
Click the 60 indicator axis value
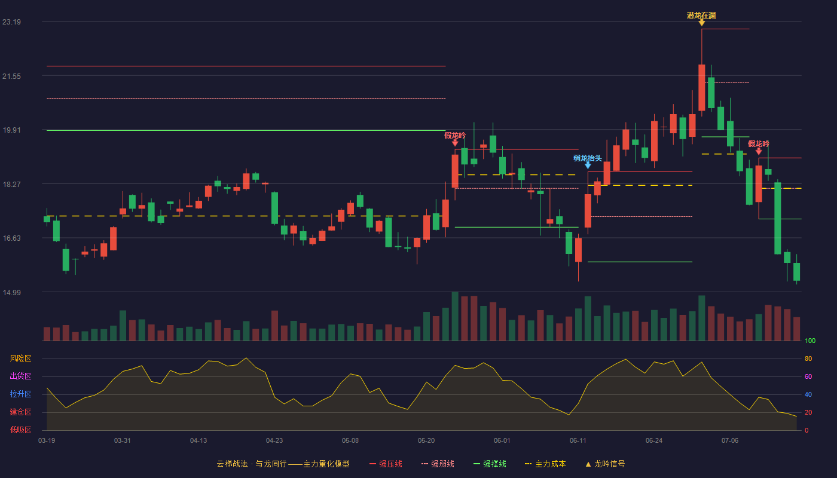pyautogui.click(x=808, y=376)
